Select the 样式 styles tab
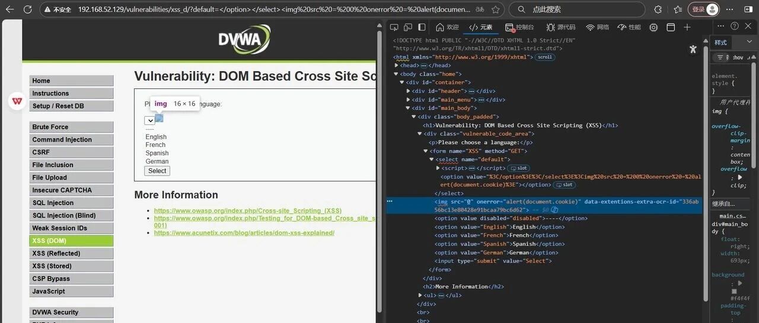 [x=720, y=43]
